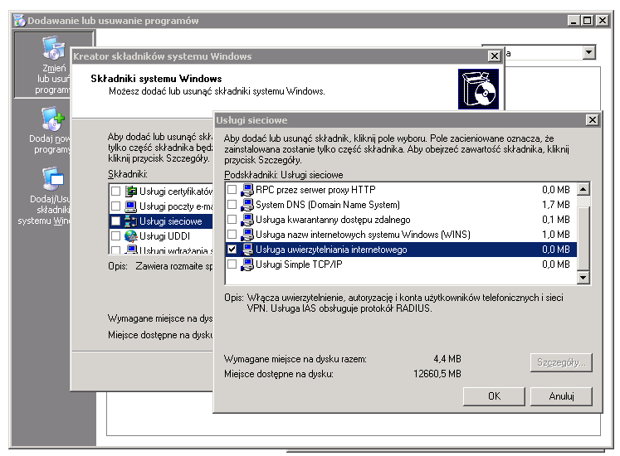Open Dodaj nowe programy sidebar icon
Viewport: 620px width, 456px height.
click(x=53, y=119)
